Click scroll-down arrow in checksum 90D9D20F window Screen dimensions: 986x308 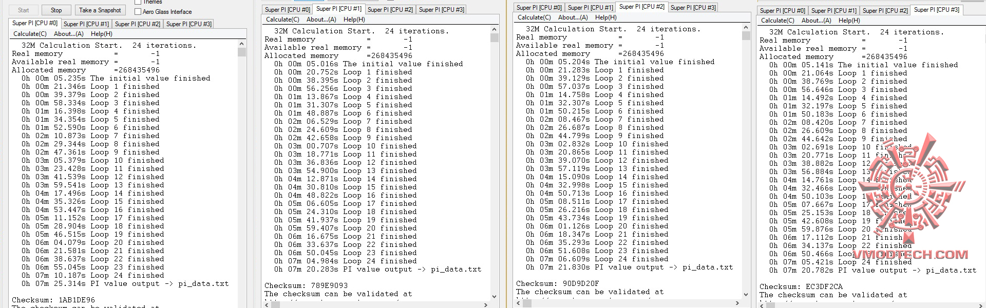click(746, 294)
